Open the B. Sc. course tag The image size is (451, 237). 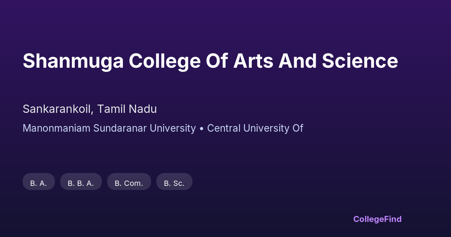(174, 183)
